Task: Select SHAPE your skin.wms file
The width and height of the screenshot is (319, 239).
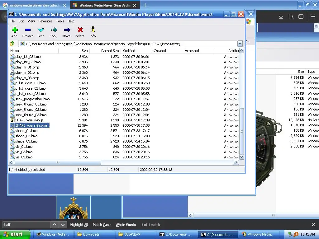Action: tap(31, 125)
